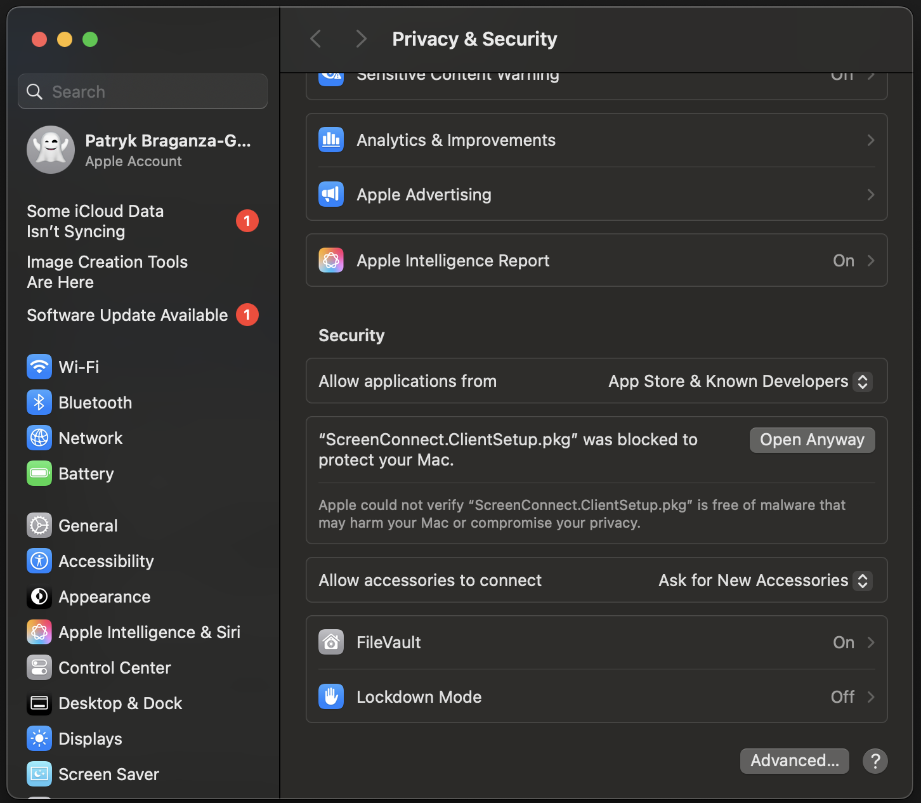Click the ghost avatar for Apple Account

51,150
